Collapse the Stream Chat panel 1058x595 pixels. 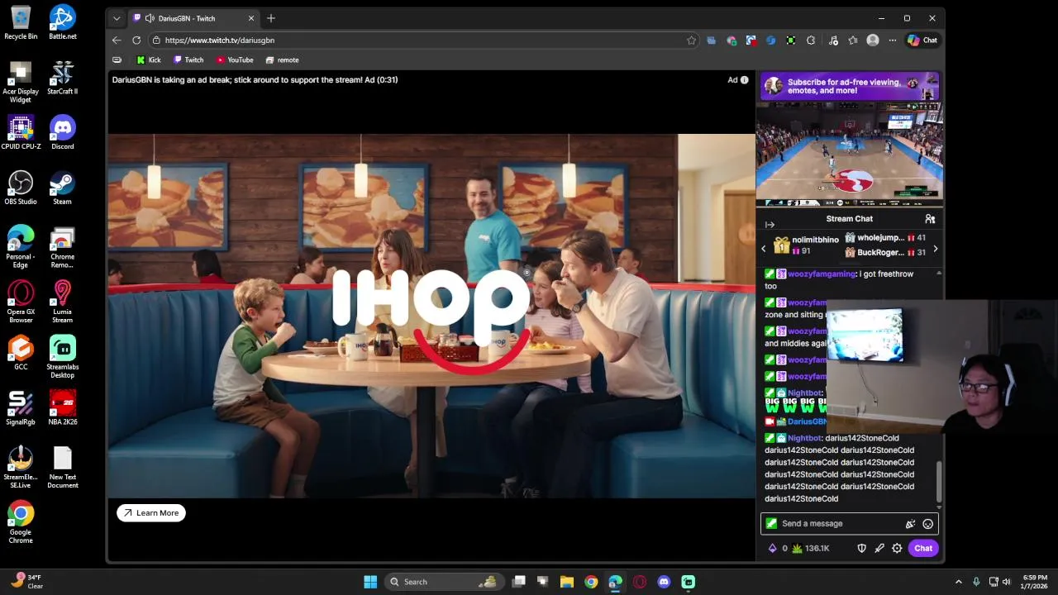click(x=770, y=225)
